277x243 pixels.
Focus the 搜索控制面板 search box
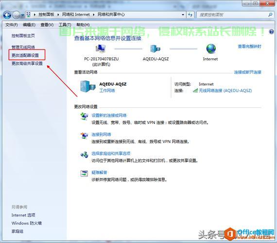click(x=232, y=15)
